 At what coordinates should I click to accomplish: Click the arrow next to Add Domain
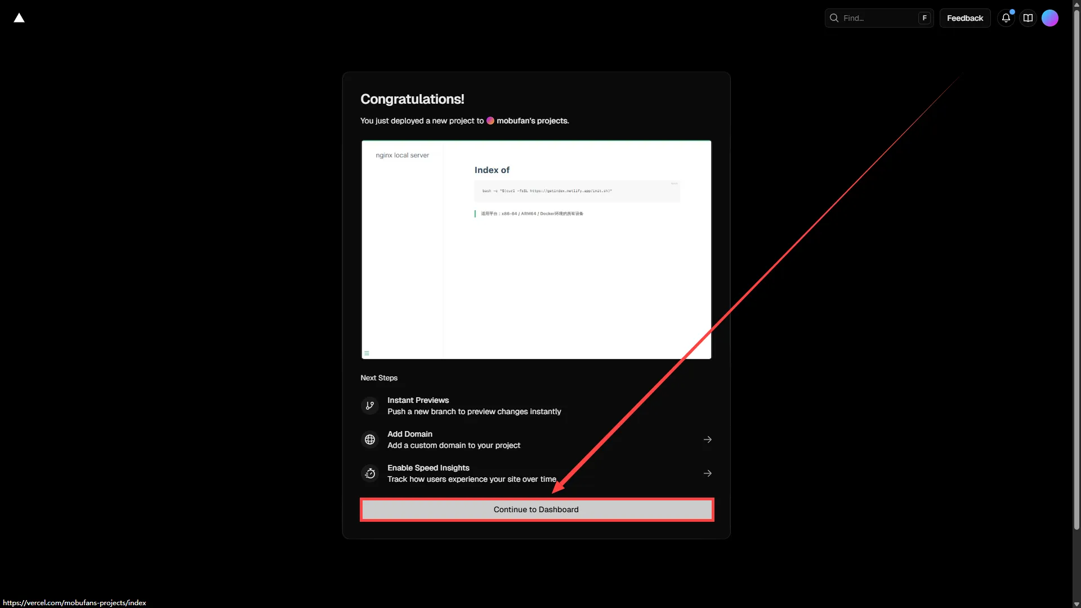tap(707, 440)
